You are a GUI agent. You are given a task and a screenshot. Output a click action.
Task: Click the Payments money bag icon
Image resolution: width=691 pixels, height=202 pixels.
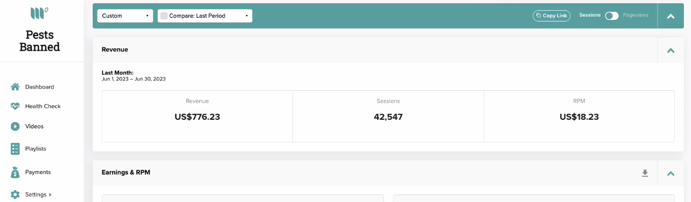[x=15, y=172]
